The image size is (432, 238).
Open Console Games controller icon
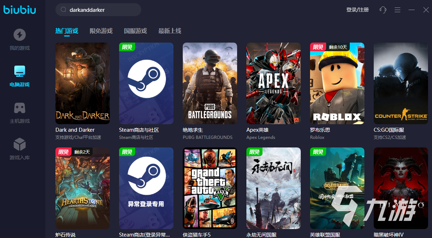tap(19, 108)
